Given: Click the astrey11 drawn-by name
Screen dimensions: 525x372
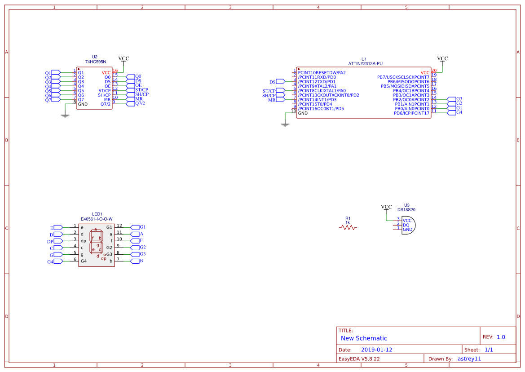Looking at the screenshot, I should (x=469, y=359).
